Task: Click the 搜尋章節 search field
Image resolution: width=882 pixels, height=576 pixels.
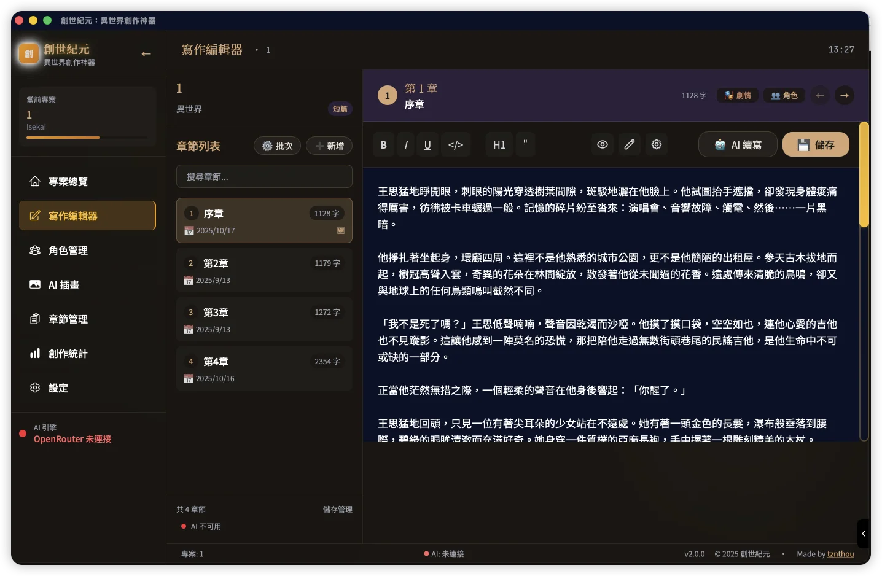Action: point(264,176)
